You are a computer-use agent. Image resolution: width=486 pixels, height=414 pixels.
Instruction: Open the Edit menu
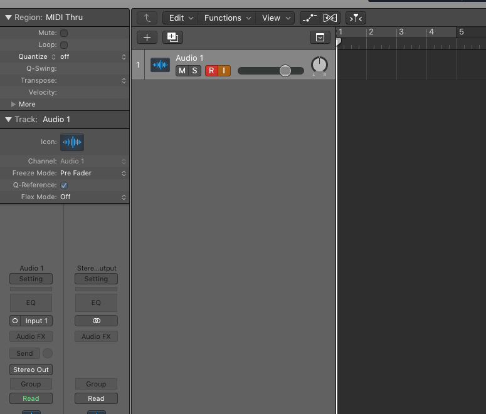(181, 18)
